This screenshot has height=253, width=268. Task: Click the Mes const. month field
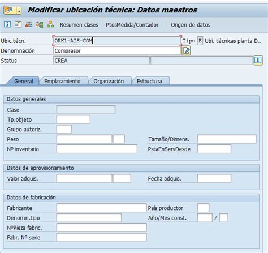pyautogui.click(x=224, y=218)
